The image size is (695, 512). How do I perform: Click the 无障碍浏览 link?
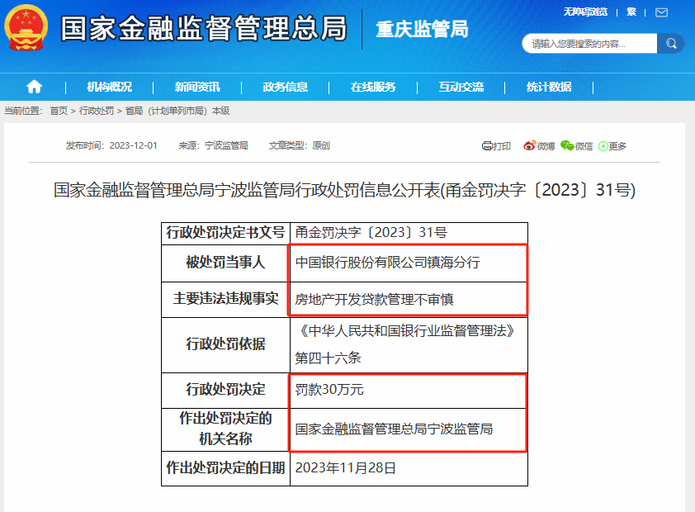tap(585, 12)
